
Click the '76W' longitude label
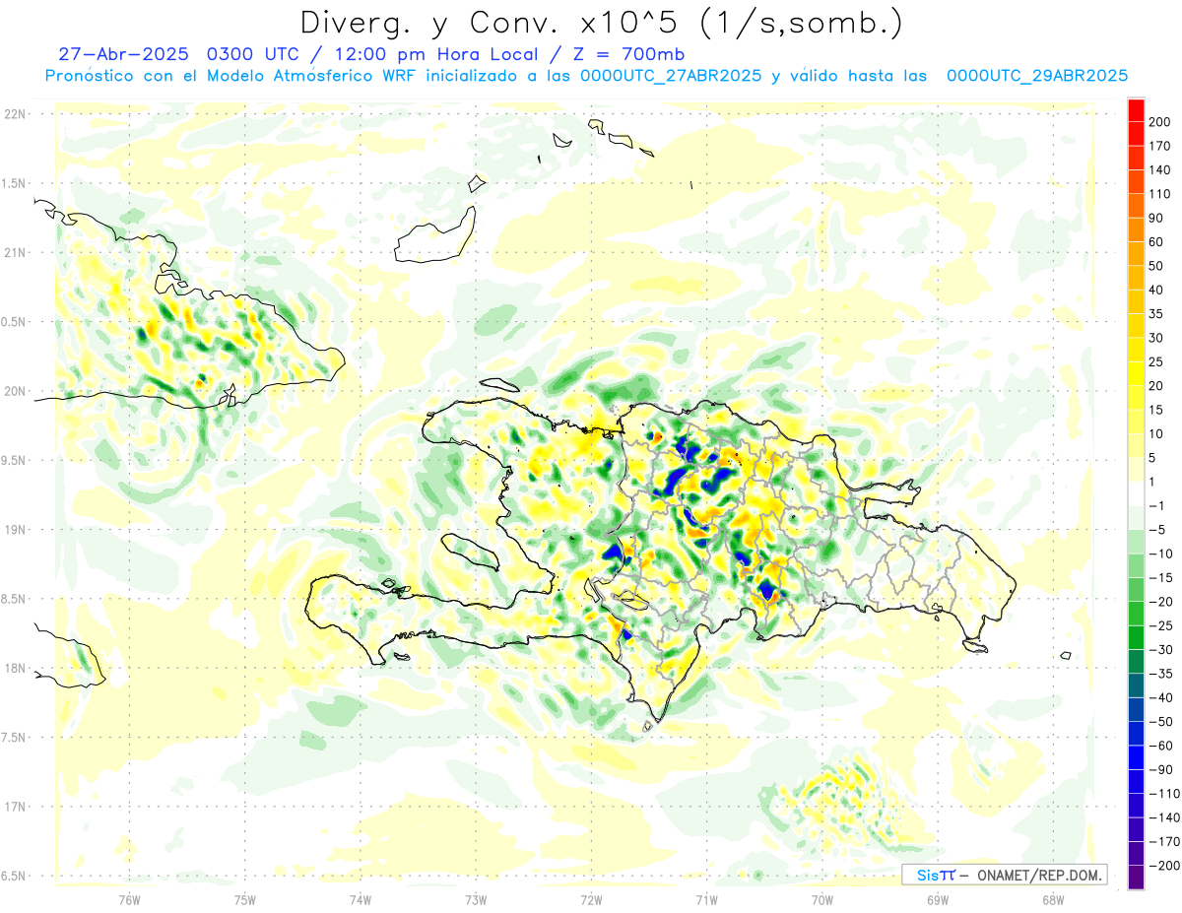tap(130, 898)
